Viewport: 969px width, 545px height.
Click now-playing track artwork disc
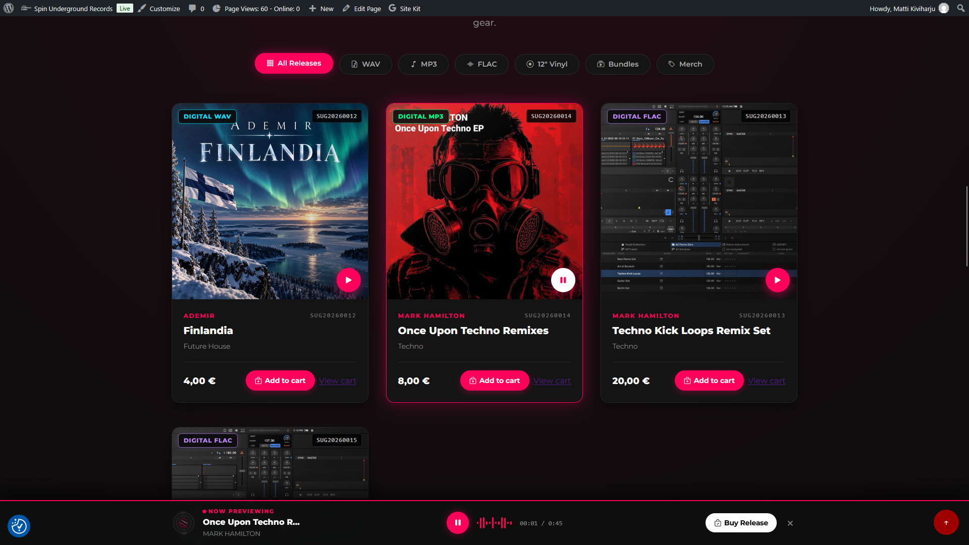tap(184, 523)
